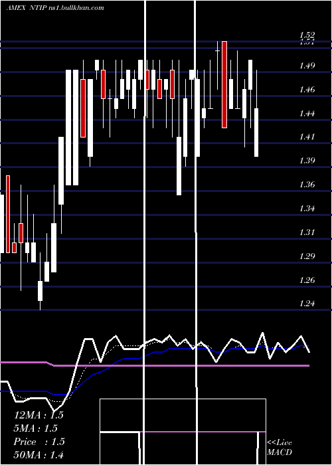Select the 1.34 price axis label
The image size is (332, 465).
click(307, 209)
